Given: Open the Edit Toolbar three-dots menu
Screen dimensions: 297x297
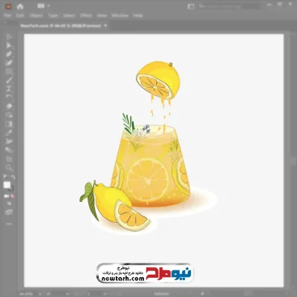Looking at the screenshot, I should pyautogui.click(x=9, y=223).
